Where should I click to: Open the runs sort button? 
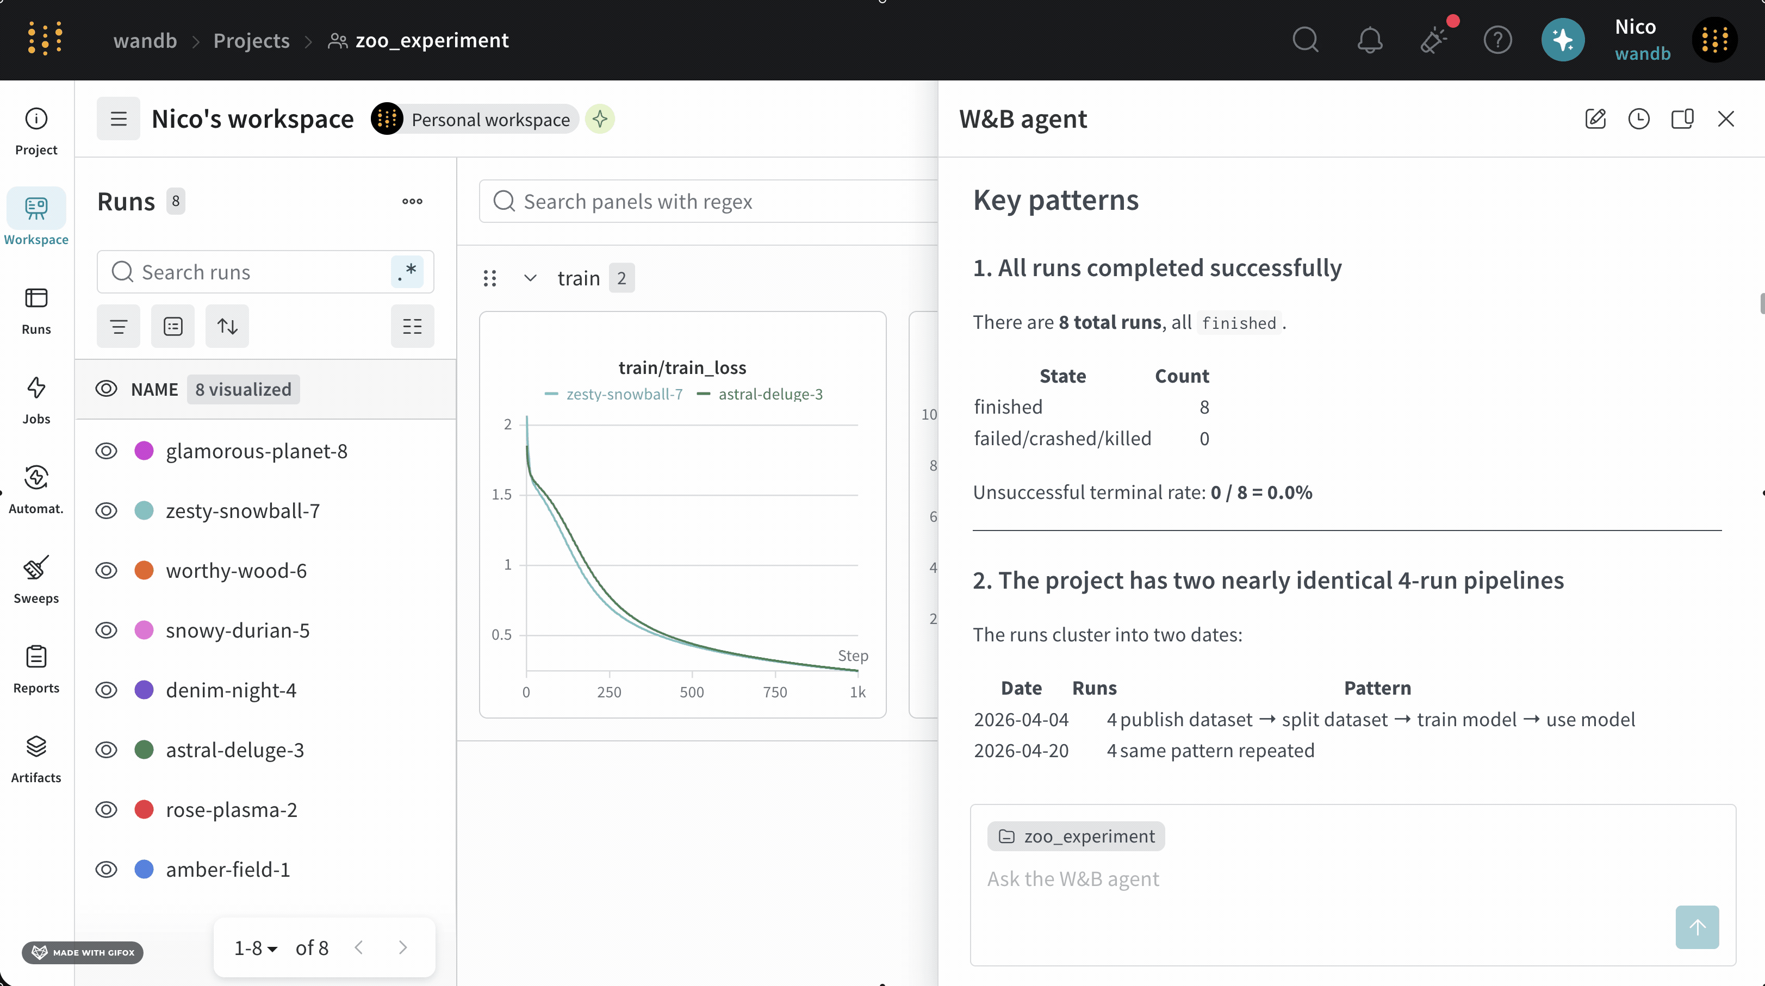227,326
